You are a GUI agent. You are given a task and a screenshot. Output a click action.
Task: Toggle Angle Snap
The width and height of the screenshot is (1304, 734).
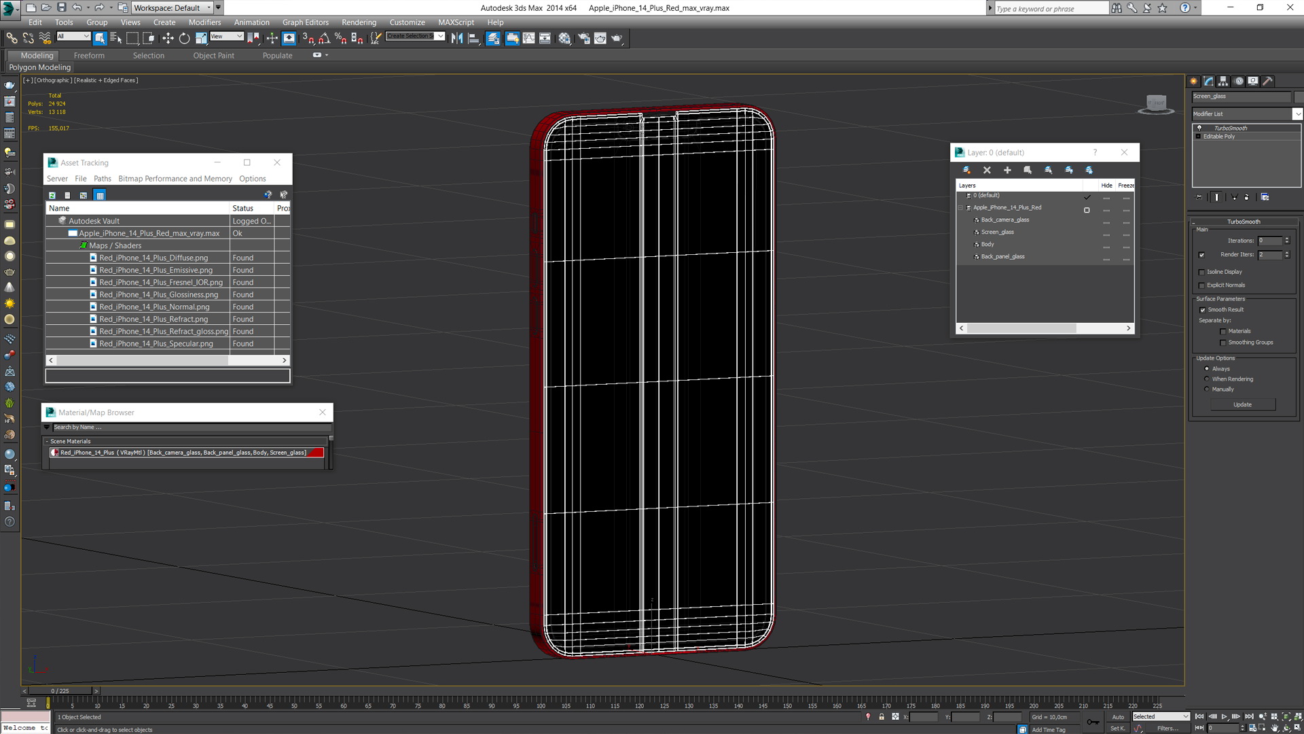tap(324, 38)
